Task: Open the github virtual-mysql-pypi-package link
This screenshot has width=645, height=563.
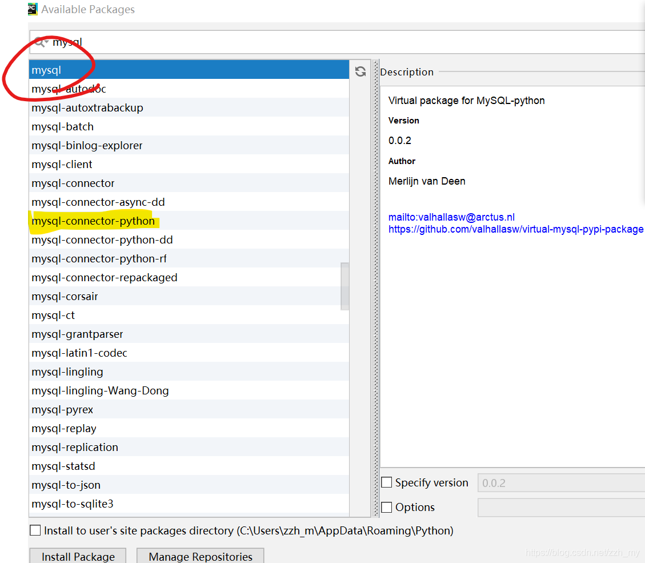Action: pos(516,229)
